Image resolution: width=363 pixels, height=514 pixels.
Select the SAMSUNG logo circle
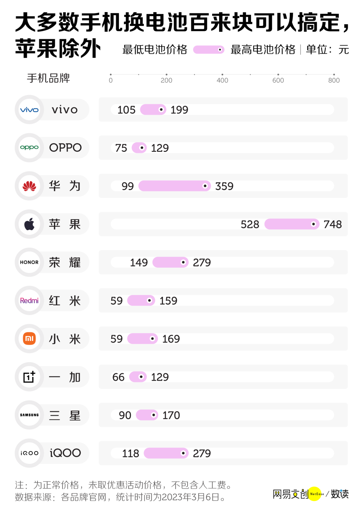tap(29, 415)
